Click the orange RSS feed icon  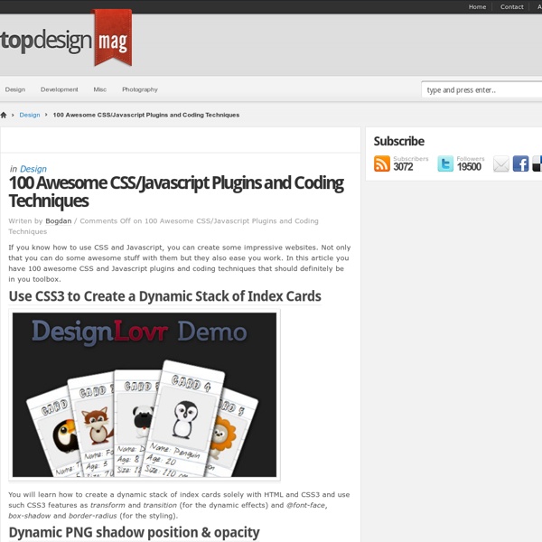pos(381,164)
